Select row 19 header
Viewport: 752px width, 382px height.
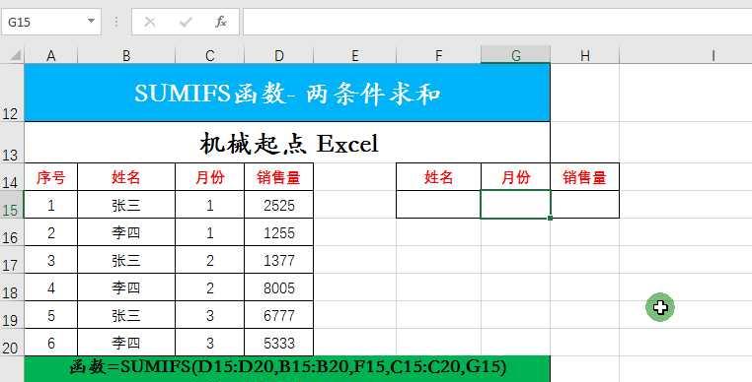click(x=12, y=314)
